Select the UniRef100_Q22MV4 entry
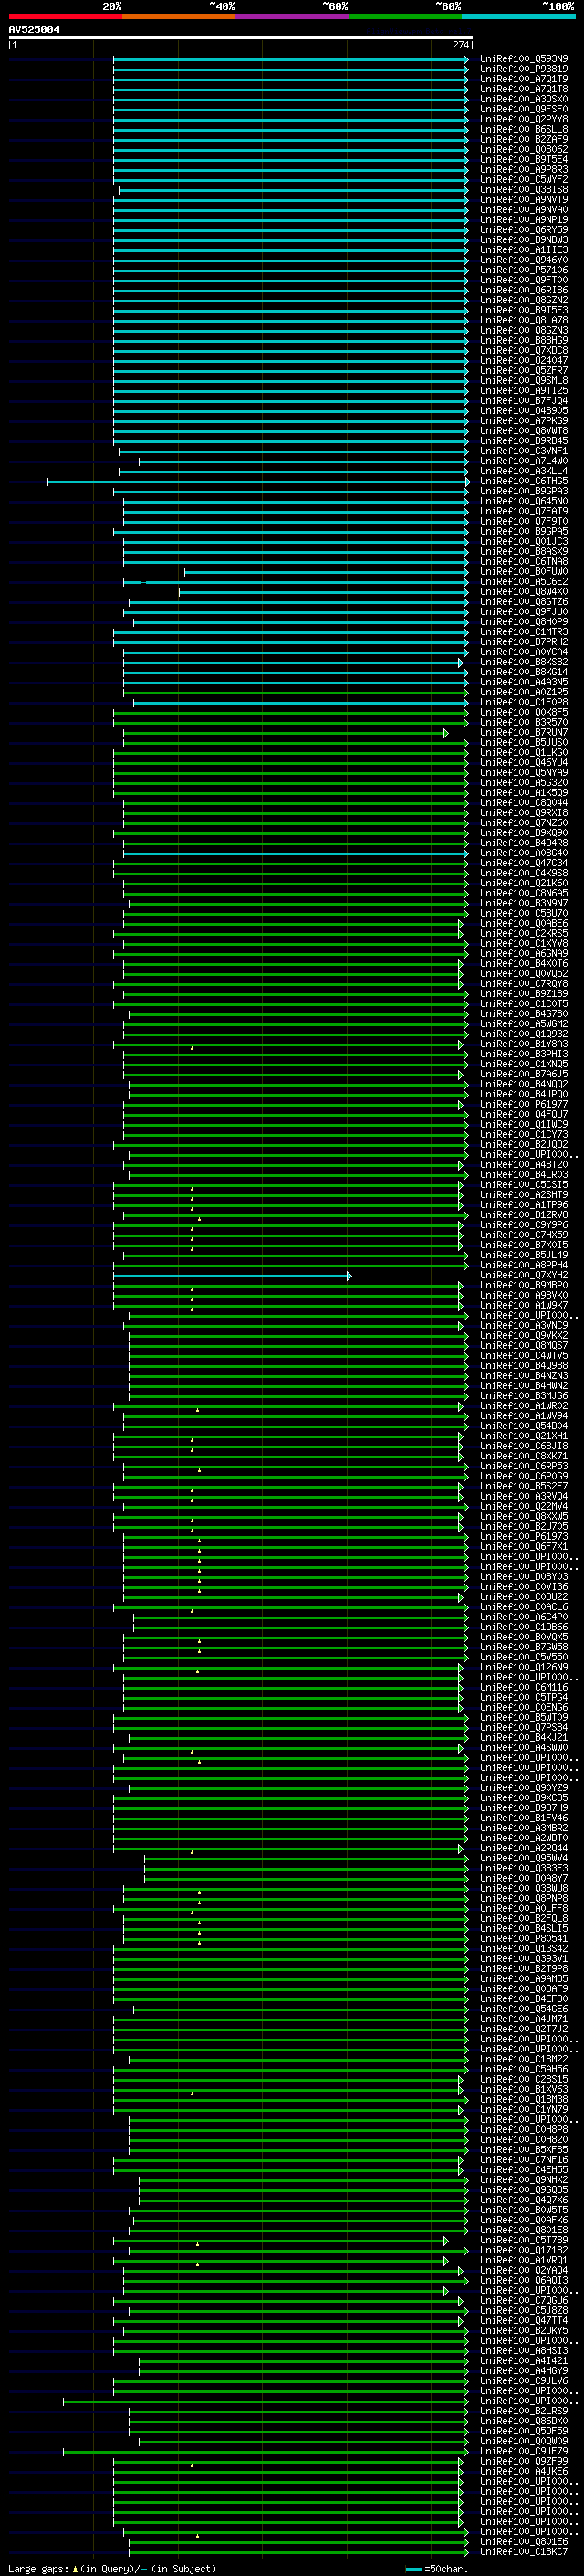Image resolution: width=584 pixels, height=2576 pixels. pos(524,1507)
